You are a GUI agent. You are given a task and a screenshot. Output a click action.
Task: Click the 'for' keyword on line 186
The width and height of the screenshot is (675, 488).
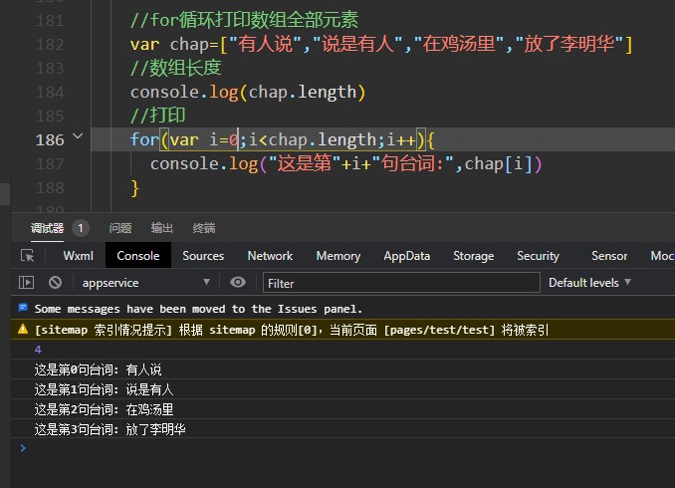click(144, 139)
